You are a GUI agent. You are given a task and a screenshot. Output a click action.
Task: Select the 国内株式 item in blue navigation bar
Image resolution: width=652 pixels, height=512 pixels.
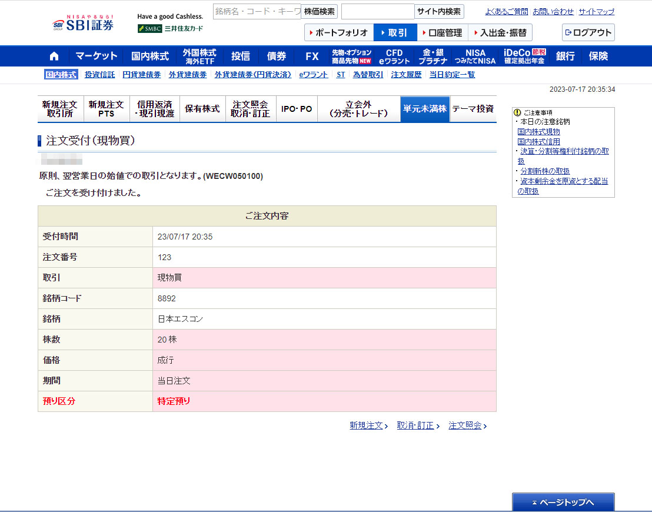point(149,56)
